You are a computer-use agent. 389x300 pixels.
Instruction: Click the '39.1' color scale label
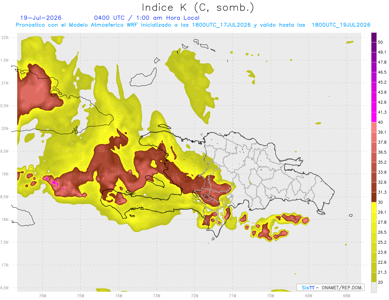pos(382,132)
